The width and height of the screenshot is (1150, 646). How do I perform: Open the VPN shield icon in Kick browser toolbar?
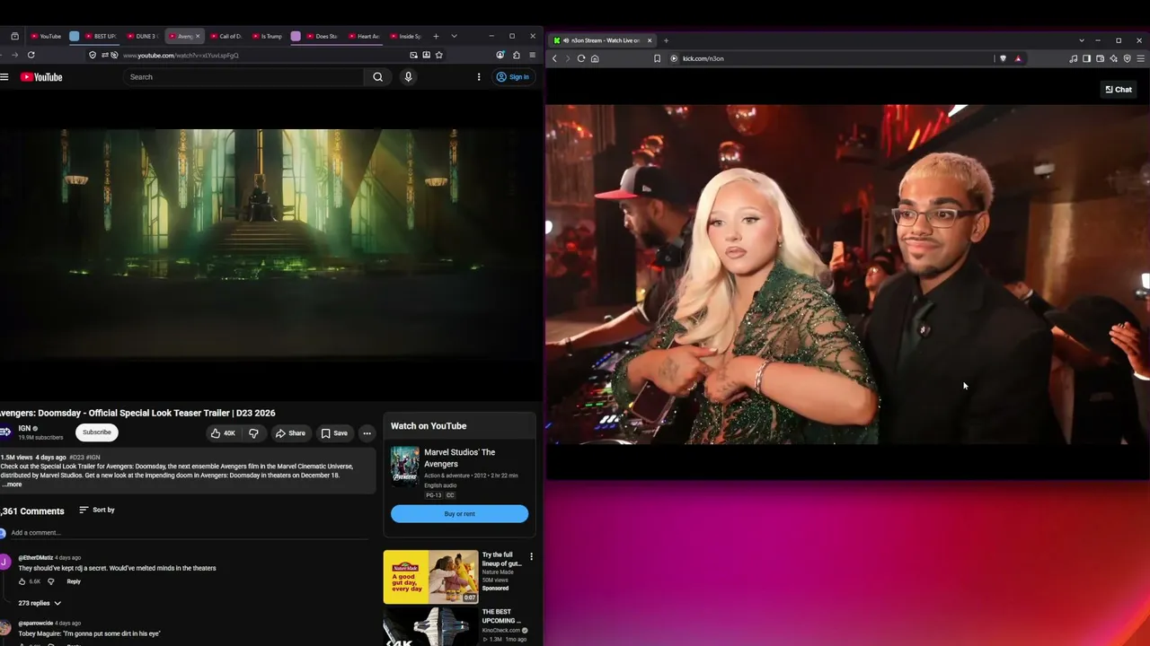click(1127, 58)
